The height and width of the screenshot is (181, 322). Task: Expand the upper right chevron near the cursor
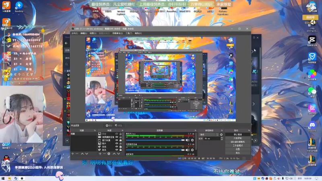253,51
